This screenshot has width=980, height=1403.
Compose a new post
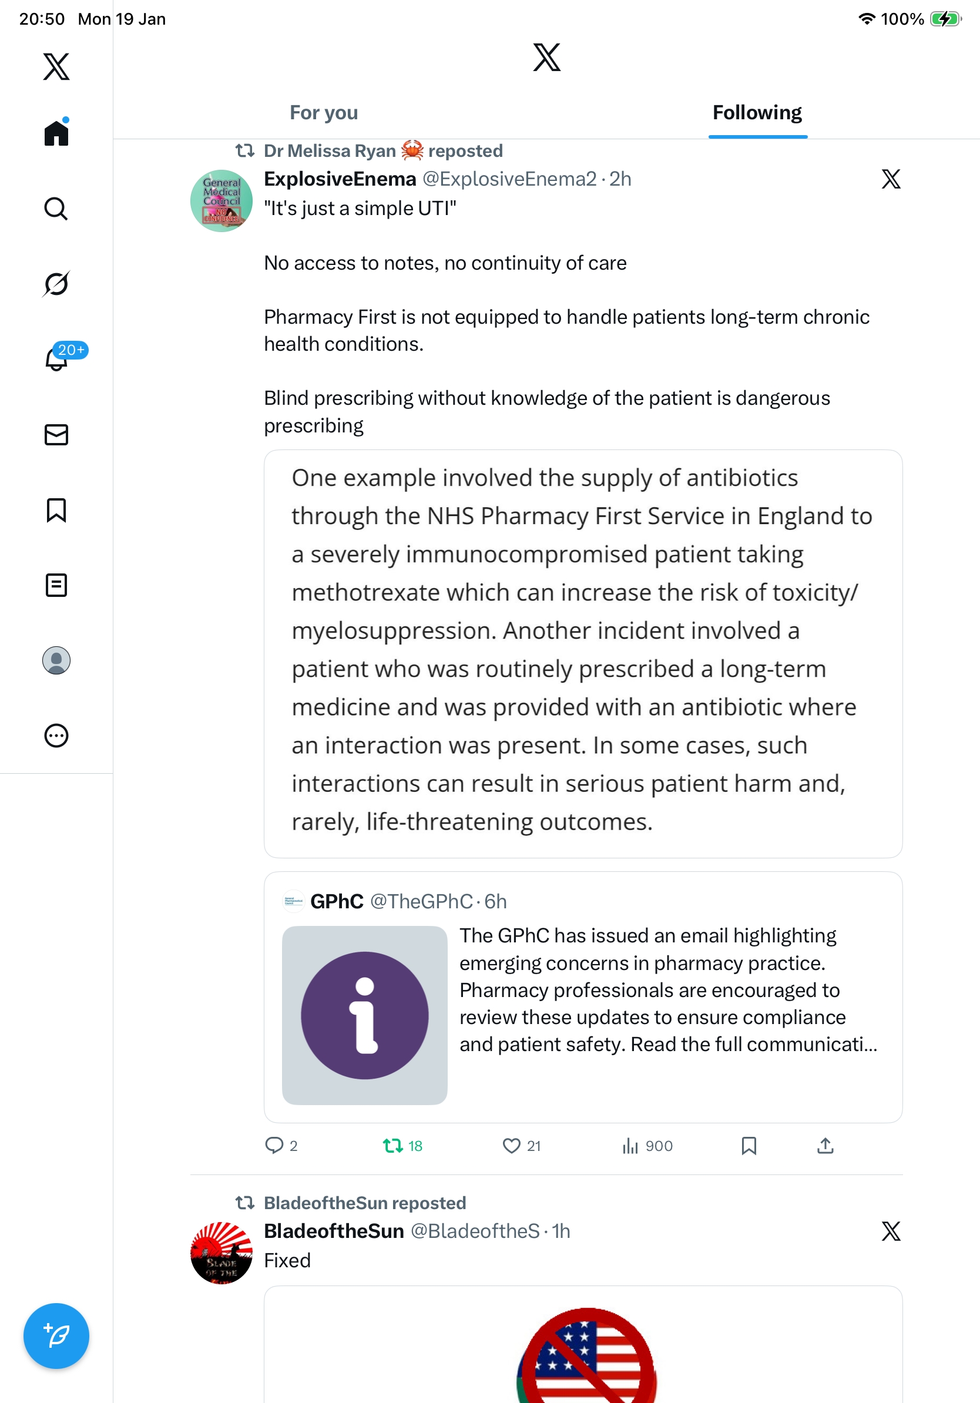[x=56, y=1336]
